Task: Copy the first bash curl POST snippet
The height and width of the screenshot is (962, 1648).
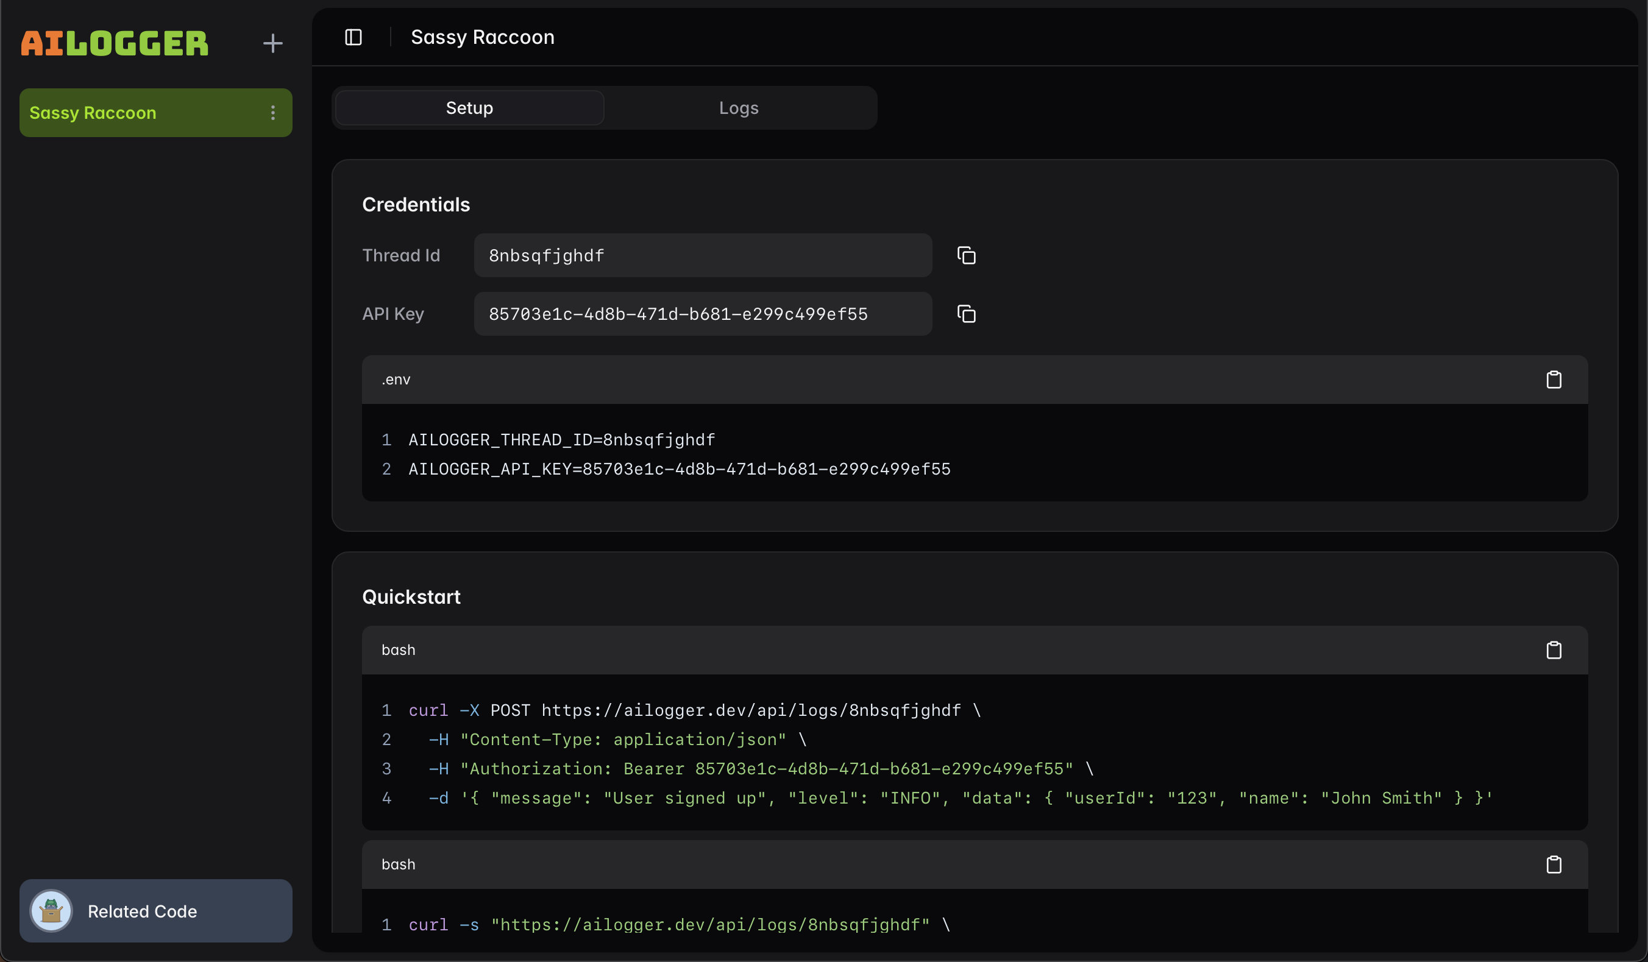Action: tap(1553, 650)
